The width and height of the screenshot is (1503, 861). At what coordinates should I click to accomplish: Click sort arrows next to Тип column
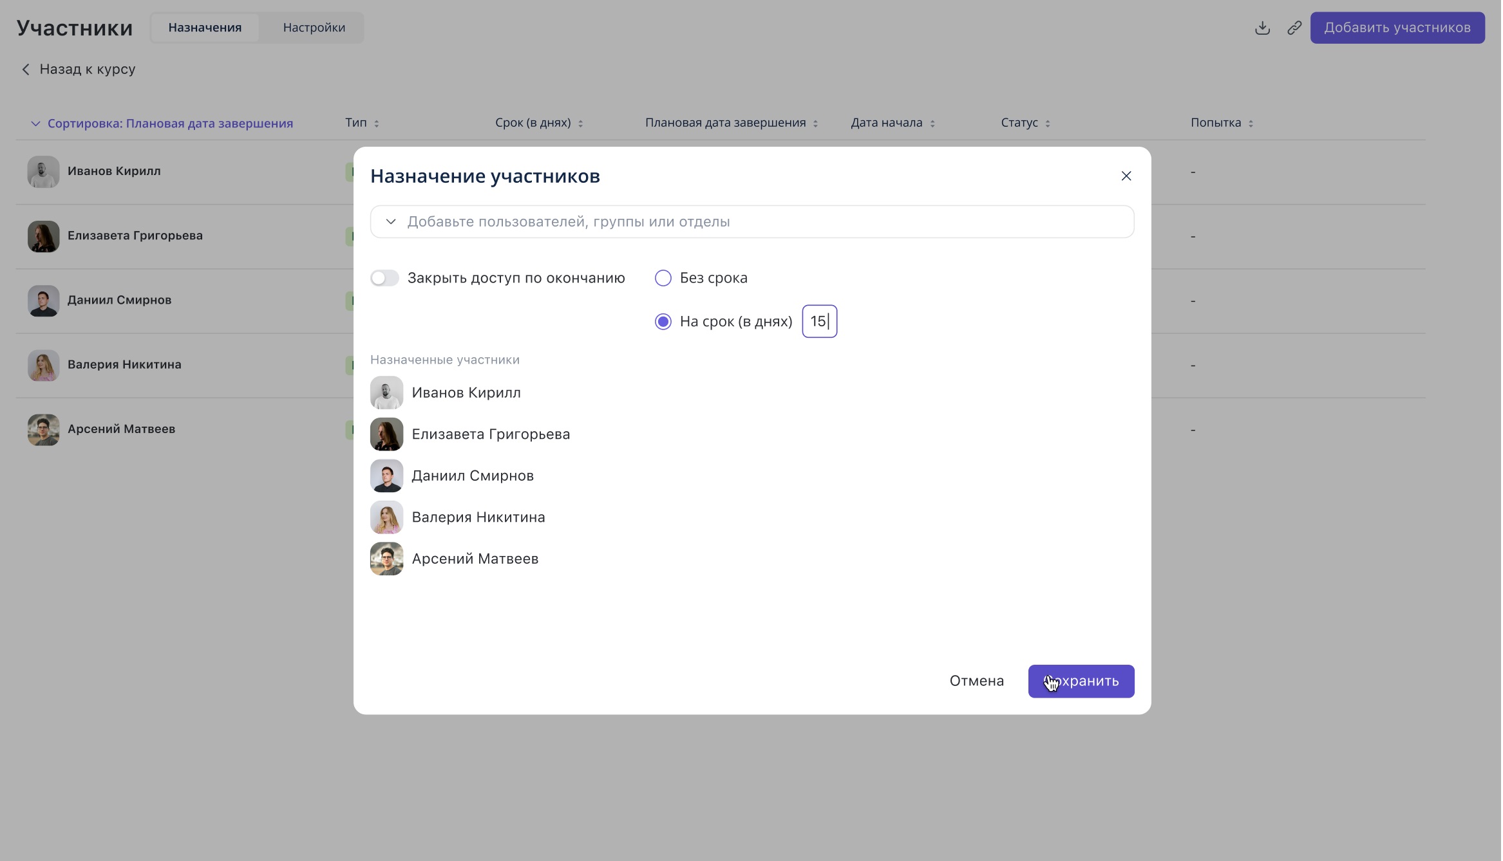click(377, 124)
